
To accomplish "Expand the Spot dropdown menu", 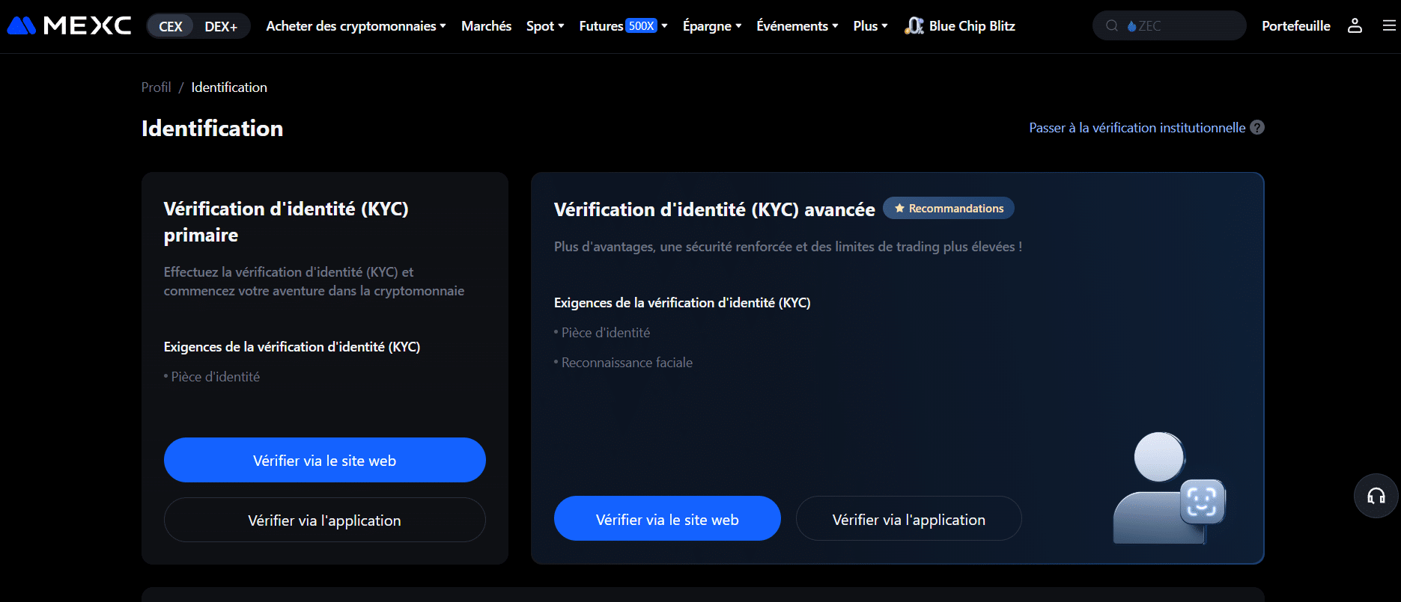I will point(545,26).
